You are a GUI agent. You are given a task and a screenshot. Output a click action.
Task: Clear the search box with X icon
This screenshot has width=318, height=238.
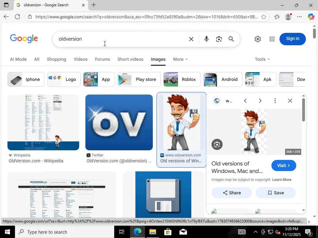tap(191, 39)
